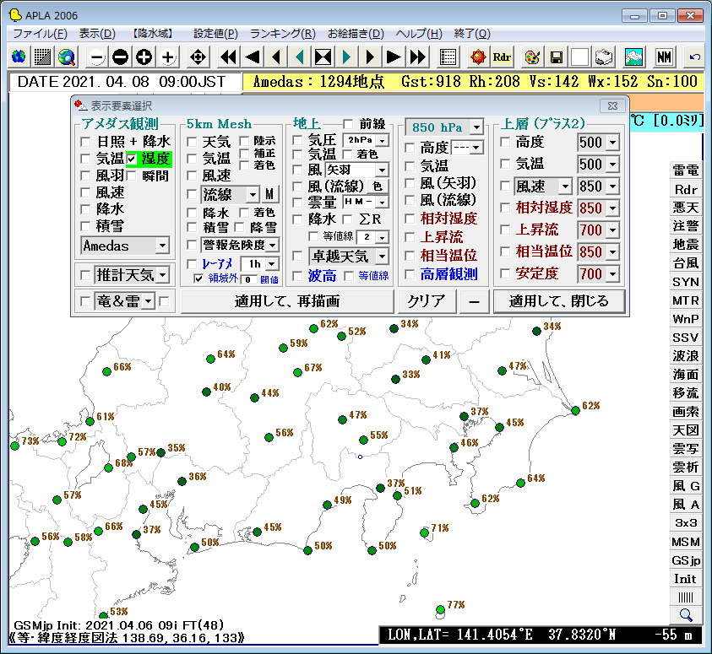The image size is (712, 654).
Task: Toggle the Rdr radar toolbar button
Action: coord(502,57)
